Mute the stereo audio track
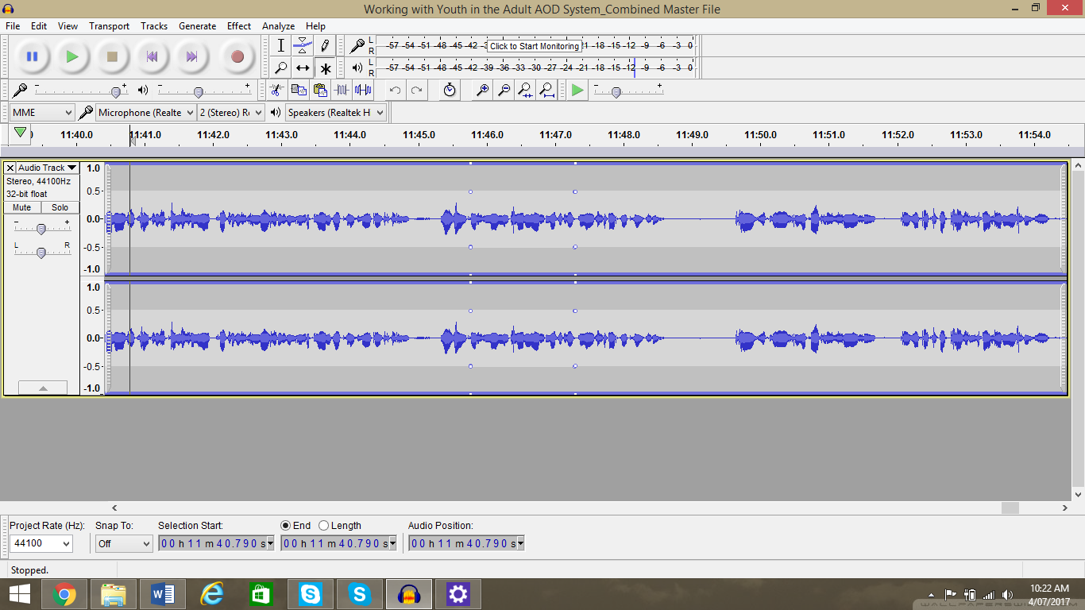1085x610 pixels. [21, 207]
